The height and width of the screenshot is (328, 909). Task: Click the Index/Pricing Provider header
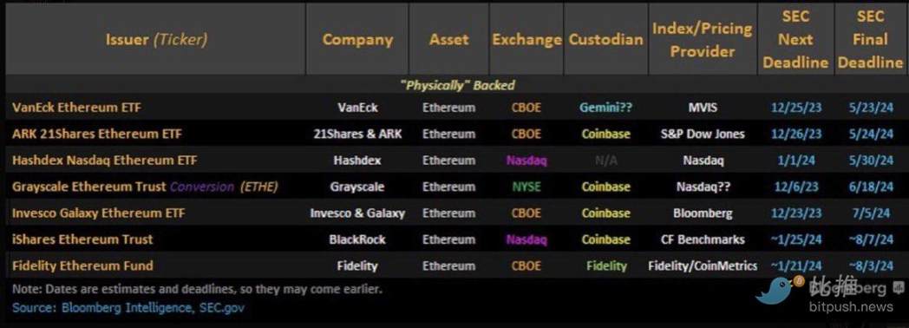tap(702, 39)
